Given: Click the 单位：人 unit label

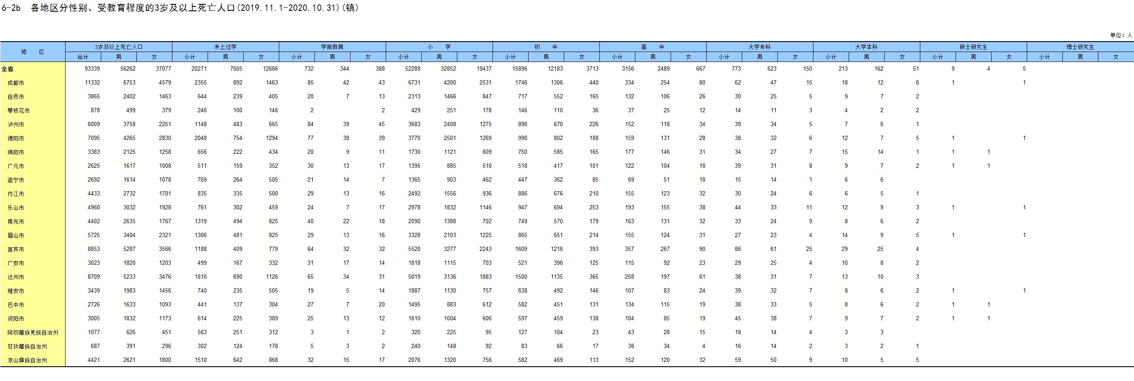Looking at the screenshot, I should point(1121,35).
